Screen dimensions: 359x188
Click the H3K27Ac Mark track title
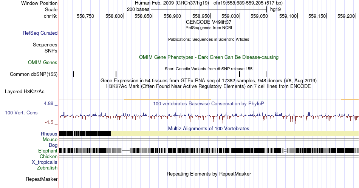209,86
